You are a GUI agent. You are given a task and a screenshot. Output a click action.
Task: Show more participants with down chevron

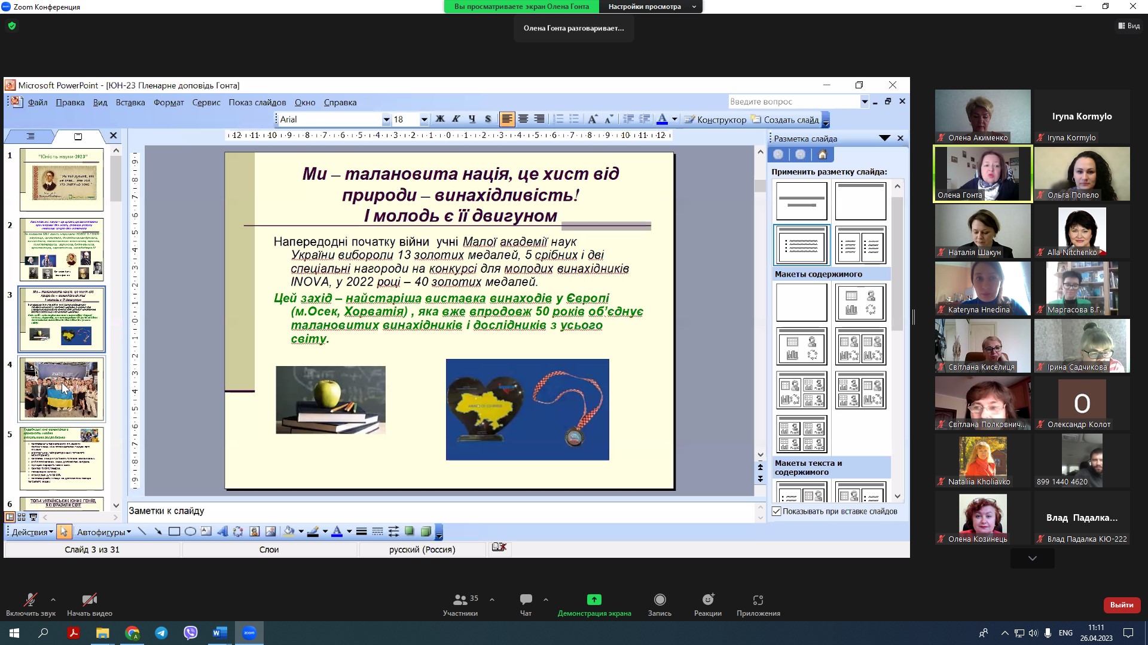click(1032, 558)
